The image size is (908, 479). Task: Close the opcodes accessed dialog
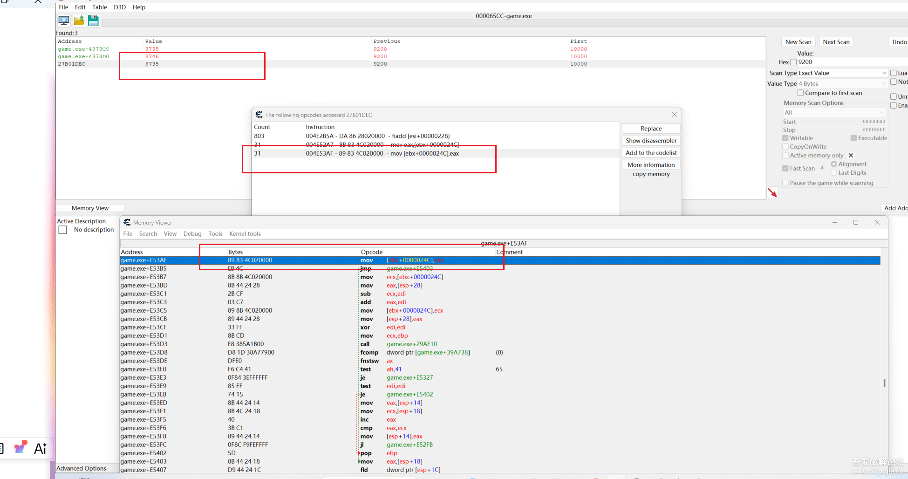[675, 115]
